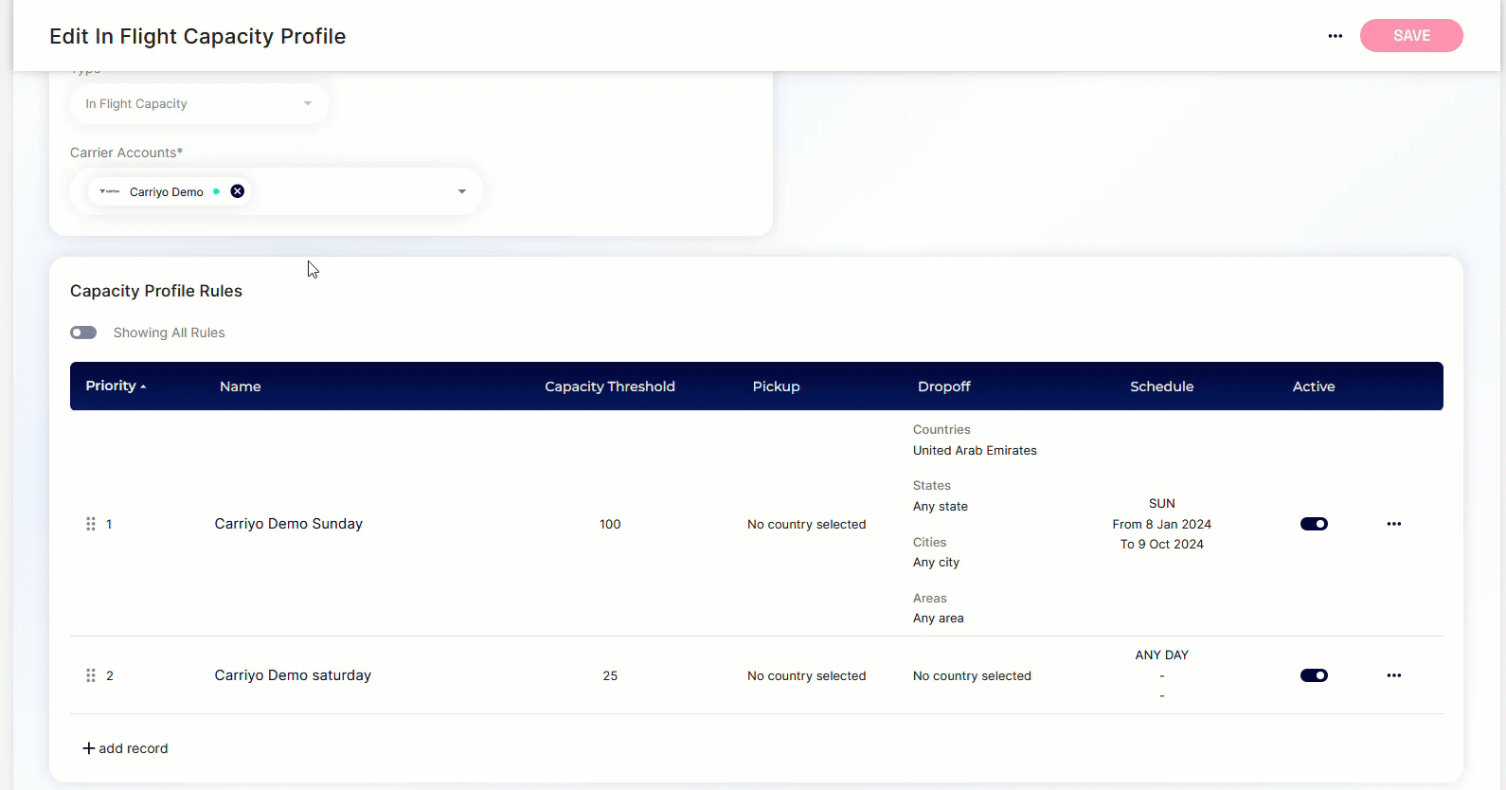Click the plus icon to add record
This screenshot has width=1506, height=790.
coord(89,748)
